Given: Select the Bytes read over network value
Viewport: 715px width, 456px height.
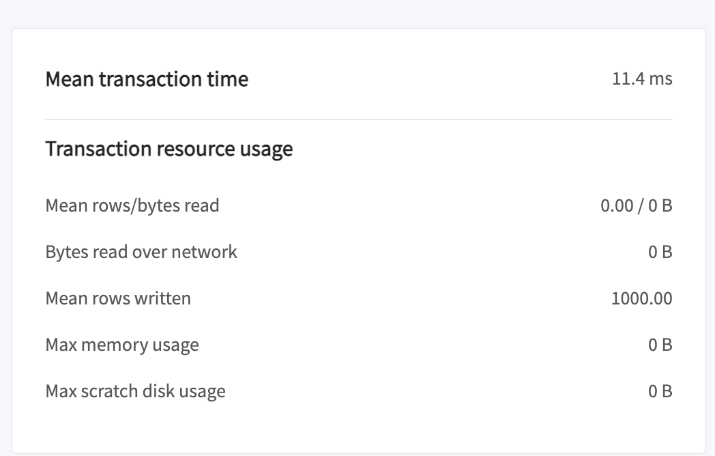Looking at the screenshot, I should (660, 252).
